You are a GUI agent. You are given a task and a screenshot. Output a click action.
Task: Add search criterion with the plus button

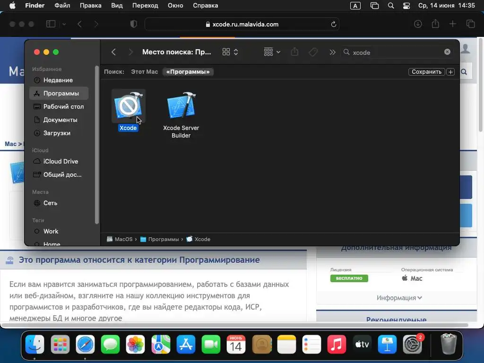450,72
